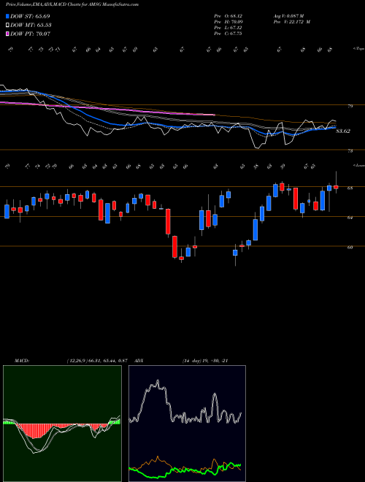
Task: Click the MACD values '(12,26,9) 66.31, 65.44, 0.87'
Action: [97, 361]
